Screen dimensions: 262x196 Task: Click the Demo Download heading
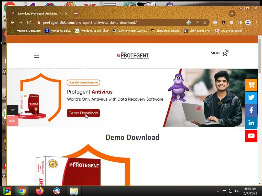click(x=133, y=137)
